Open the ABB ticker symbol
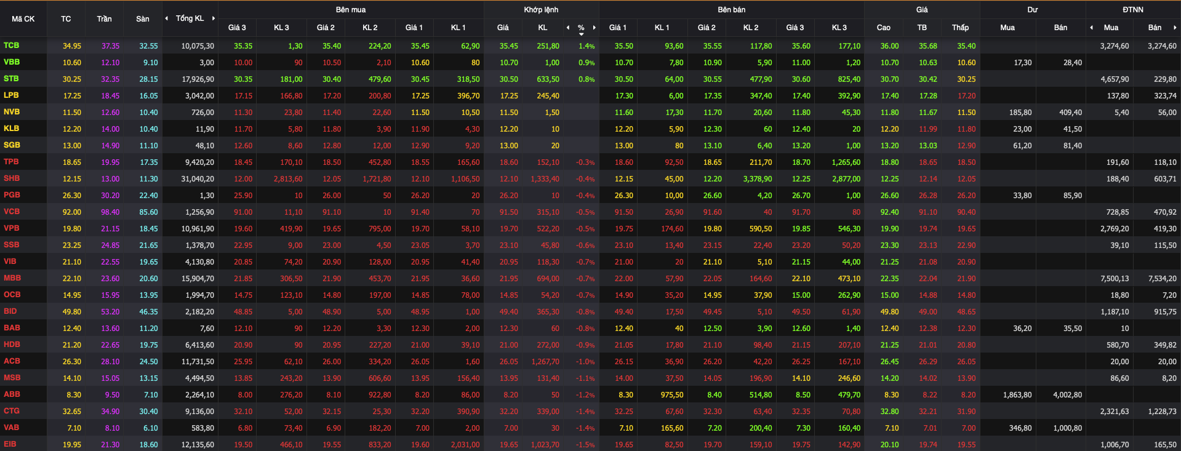 point(12,394)
